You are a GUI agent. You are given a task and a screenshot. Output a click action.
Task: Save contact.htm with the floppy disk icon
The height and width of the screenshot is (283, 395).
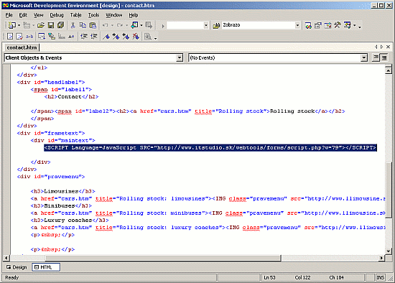[51, 25]
